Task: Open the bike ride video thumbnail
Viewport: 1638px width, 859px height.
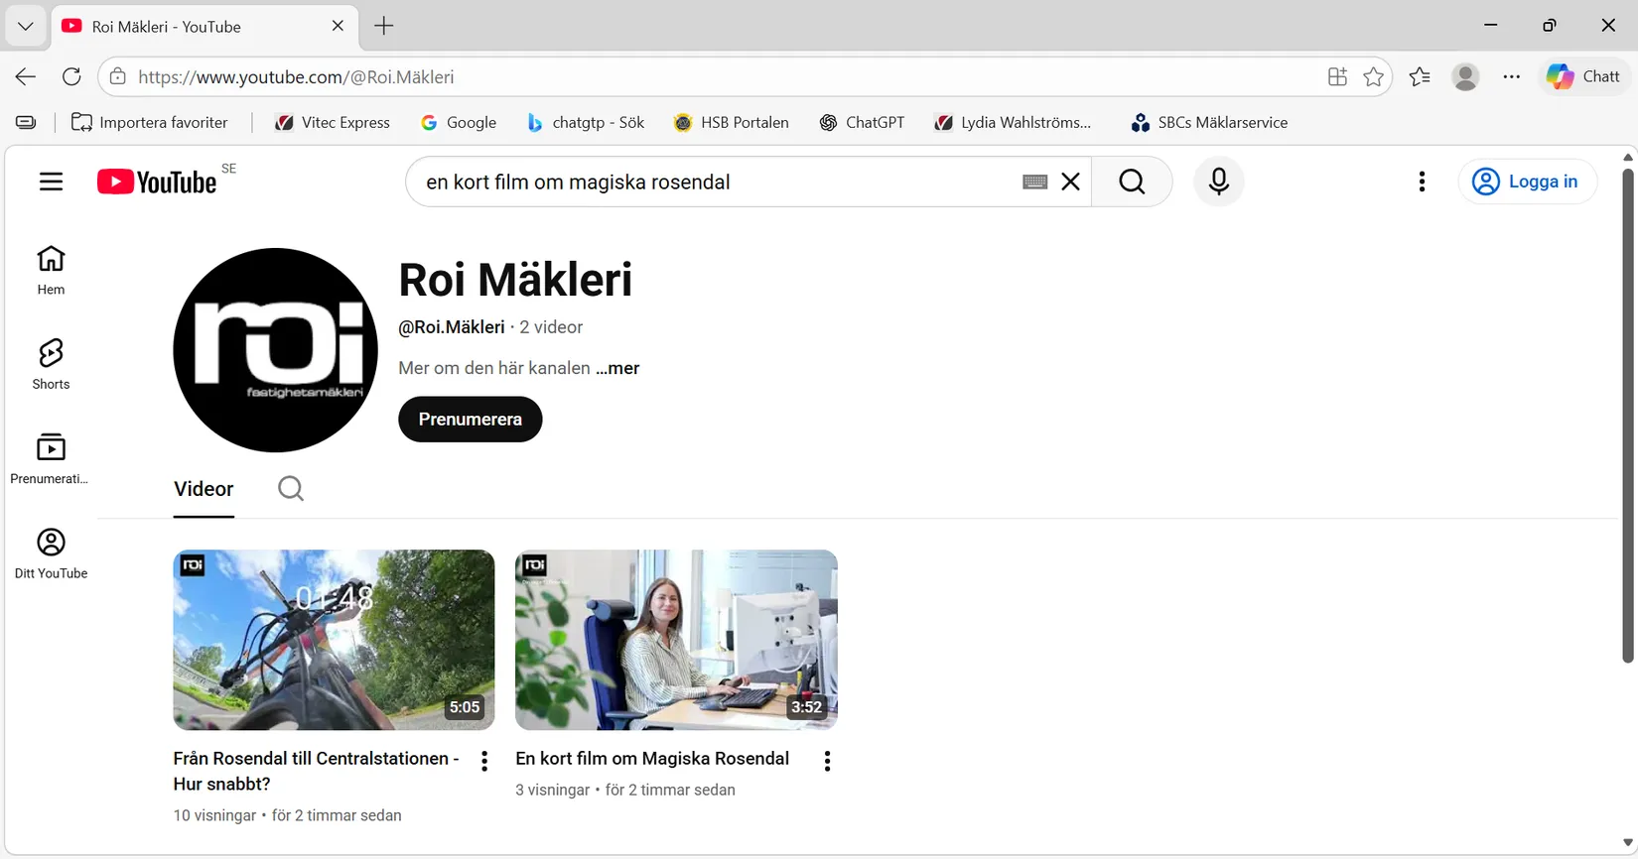Action: point(334,640)
